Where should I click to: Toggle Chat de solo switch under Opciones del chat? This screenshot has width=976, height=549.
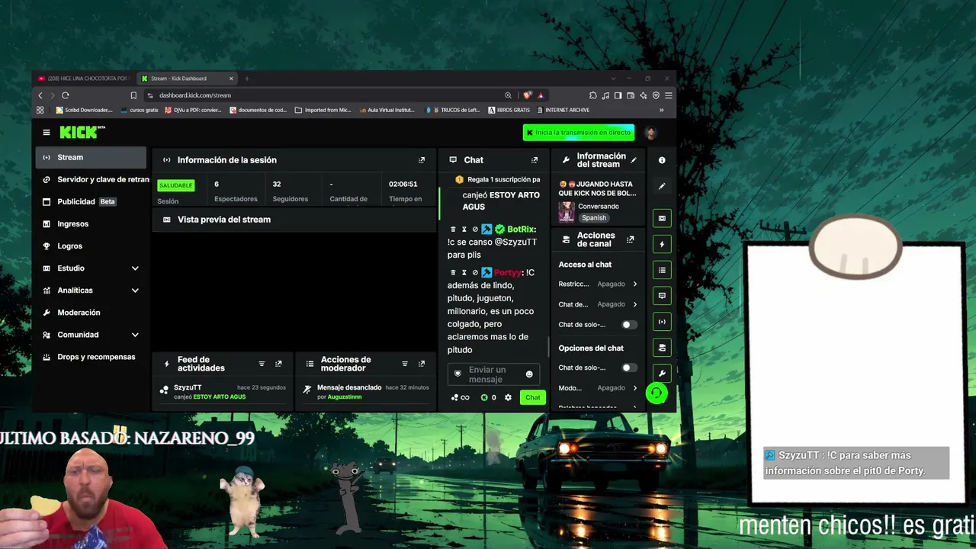coord(628,368)
